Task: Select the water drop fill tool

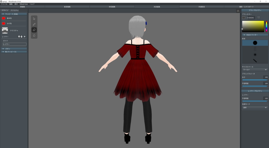Action: [34, 35]
